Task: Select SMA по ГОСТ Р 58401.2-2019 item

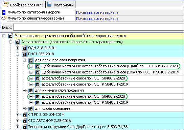Action: coord(110,72)
